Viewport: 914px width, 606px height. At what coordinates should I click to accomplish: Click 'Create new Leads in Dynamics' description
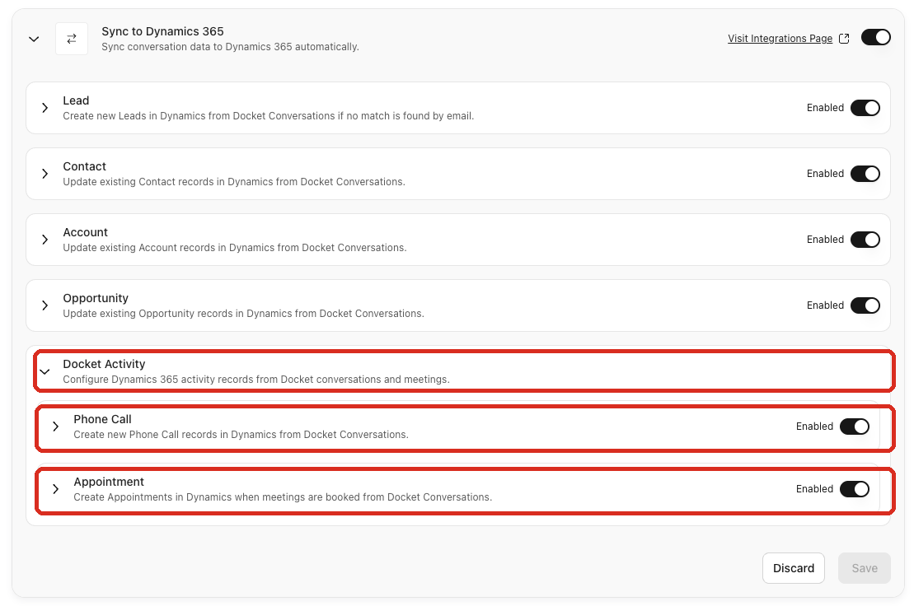click(x=268, y=116)
